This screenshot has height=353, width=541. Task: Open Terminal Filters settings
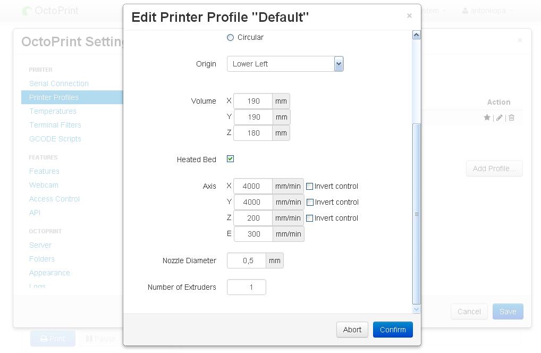click(55, 125)
